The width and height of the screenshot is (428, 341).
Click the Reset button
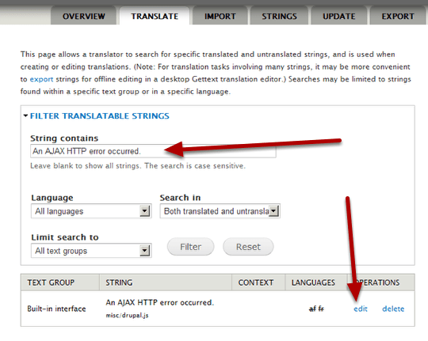(248, 247)
